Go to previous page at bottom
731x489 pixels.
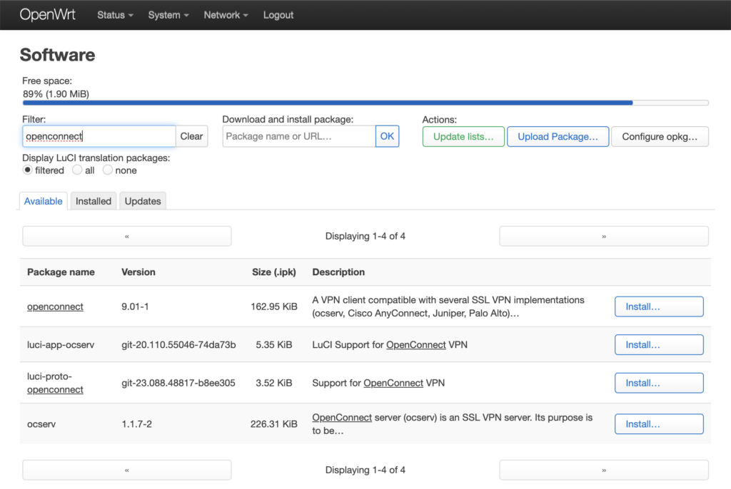127,470
